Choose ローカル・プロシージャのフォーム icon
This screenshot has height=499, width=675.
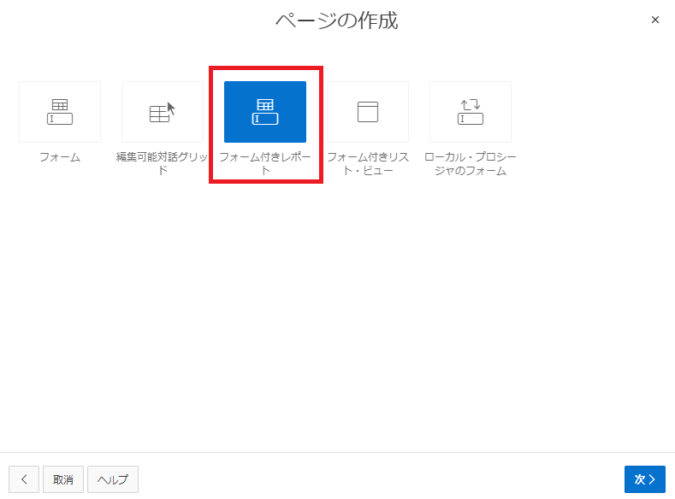pos(471,112)
